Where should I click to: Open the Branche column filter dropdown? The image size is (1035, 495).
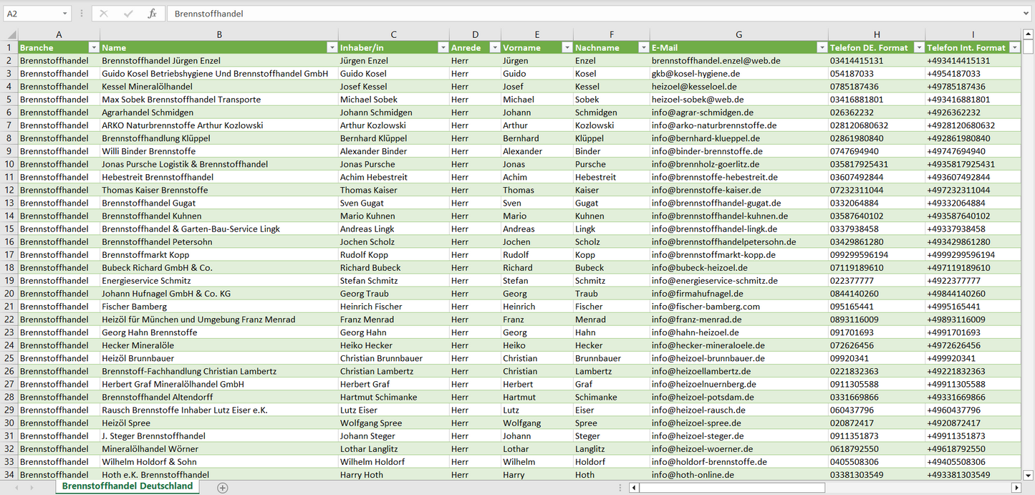tap(93, 47)
